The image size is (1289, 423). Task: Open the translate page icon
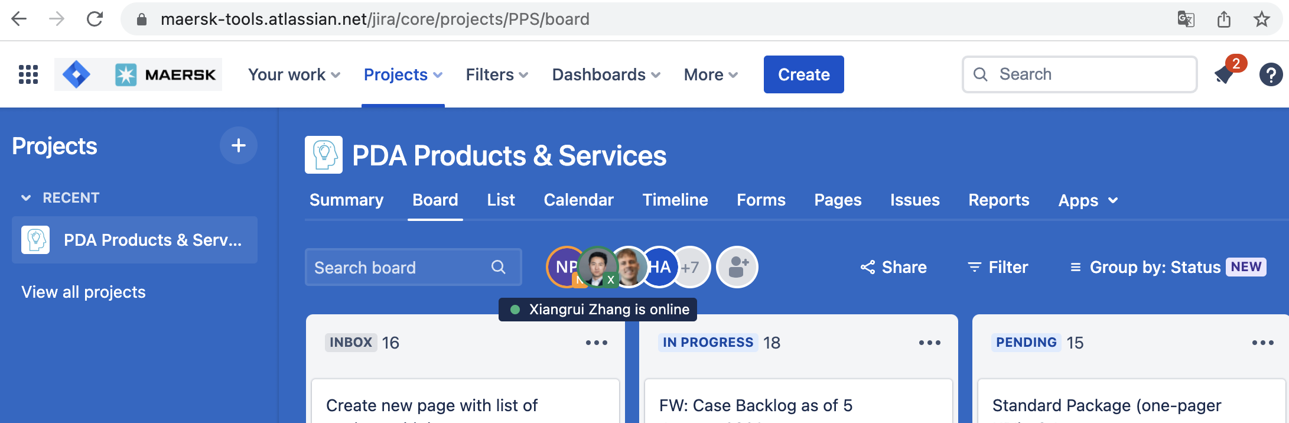coord(1186,19)
